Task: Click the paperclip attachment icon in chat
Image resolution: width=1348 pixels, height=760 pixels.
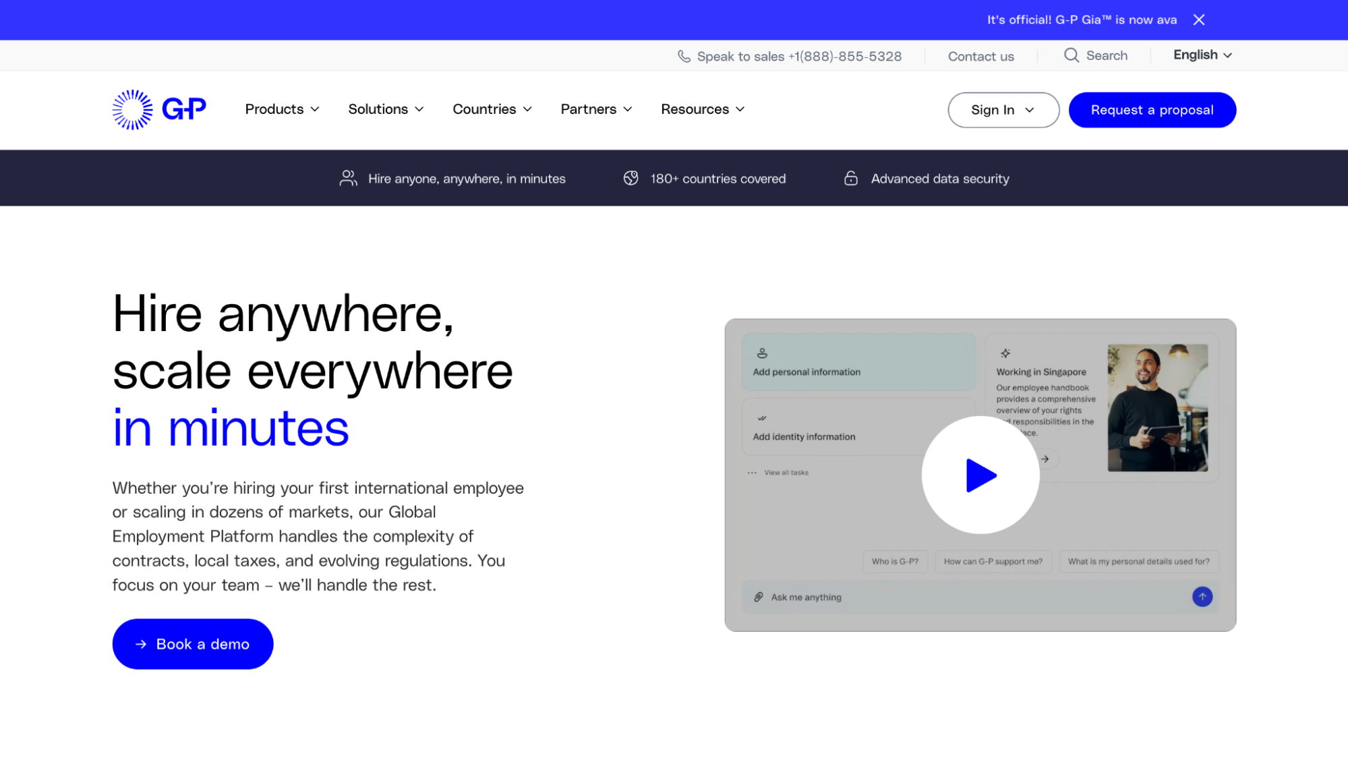Action: pos(759,597)
